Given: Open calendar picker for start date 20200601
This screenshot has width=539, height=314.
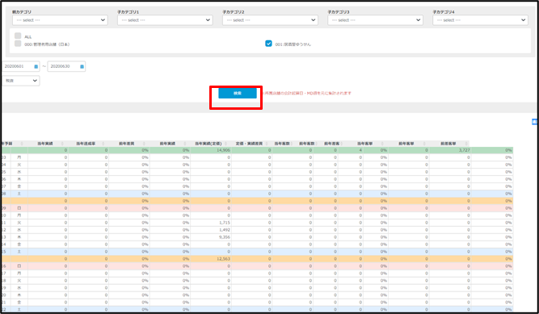Looking at the screenshot, I should 36,67.
